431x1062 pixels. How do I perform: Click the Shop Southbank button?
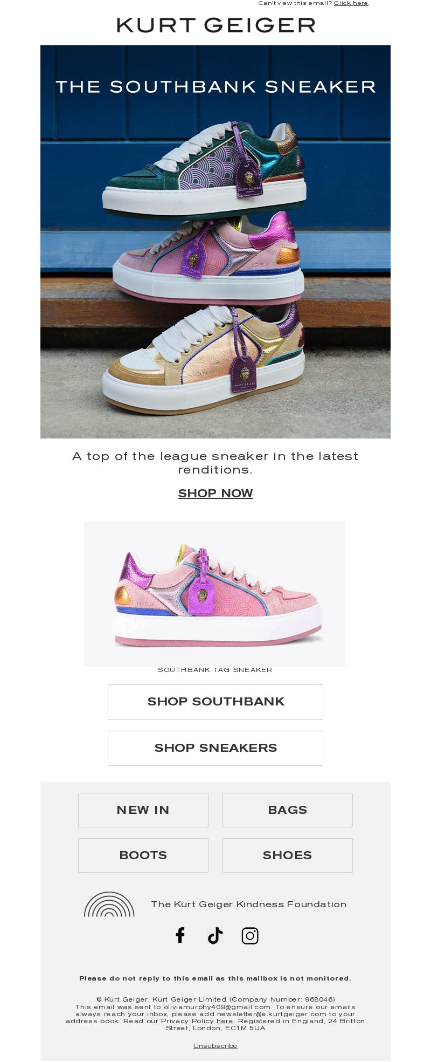[215, 702]
